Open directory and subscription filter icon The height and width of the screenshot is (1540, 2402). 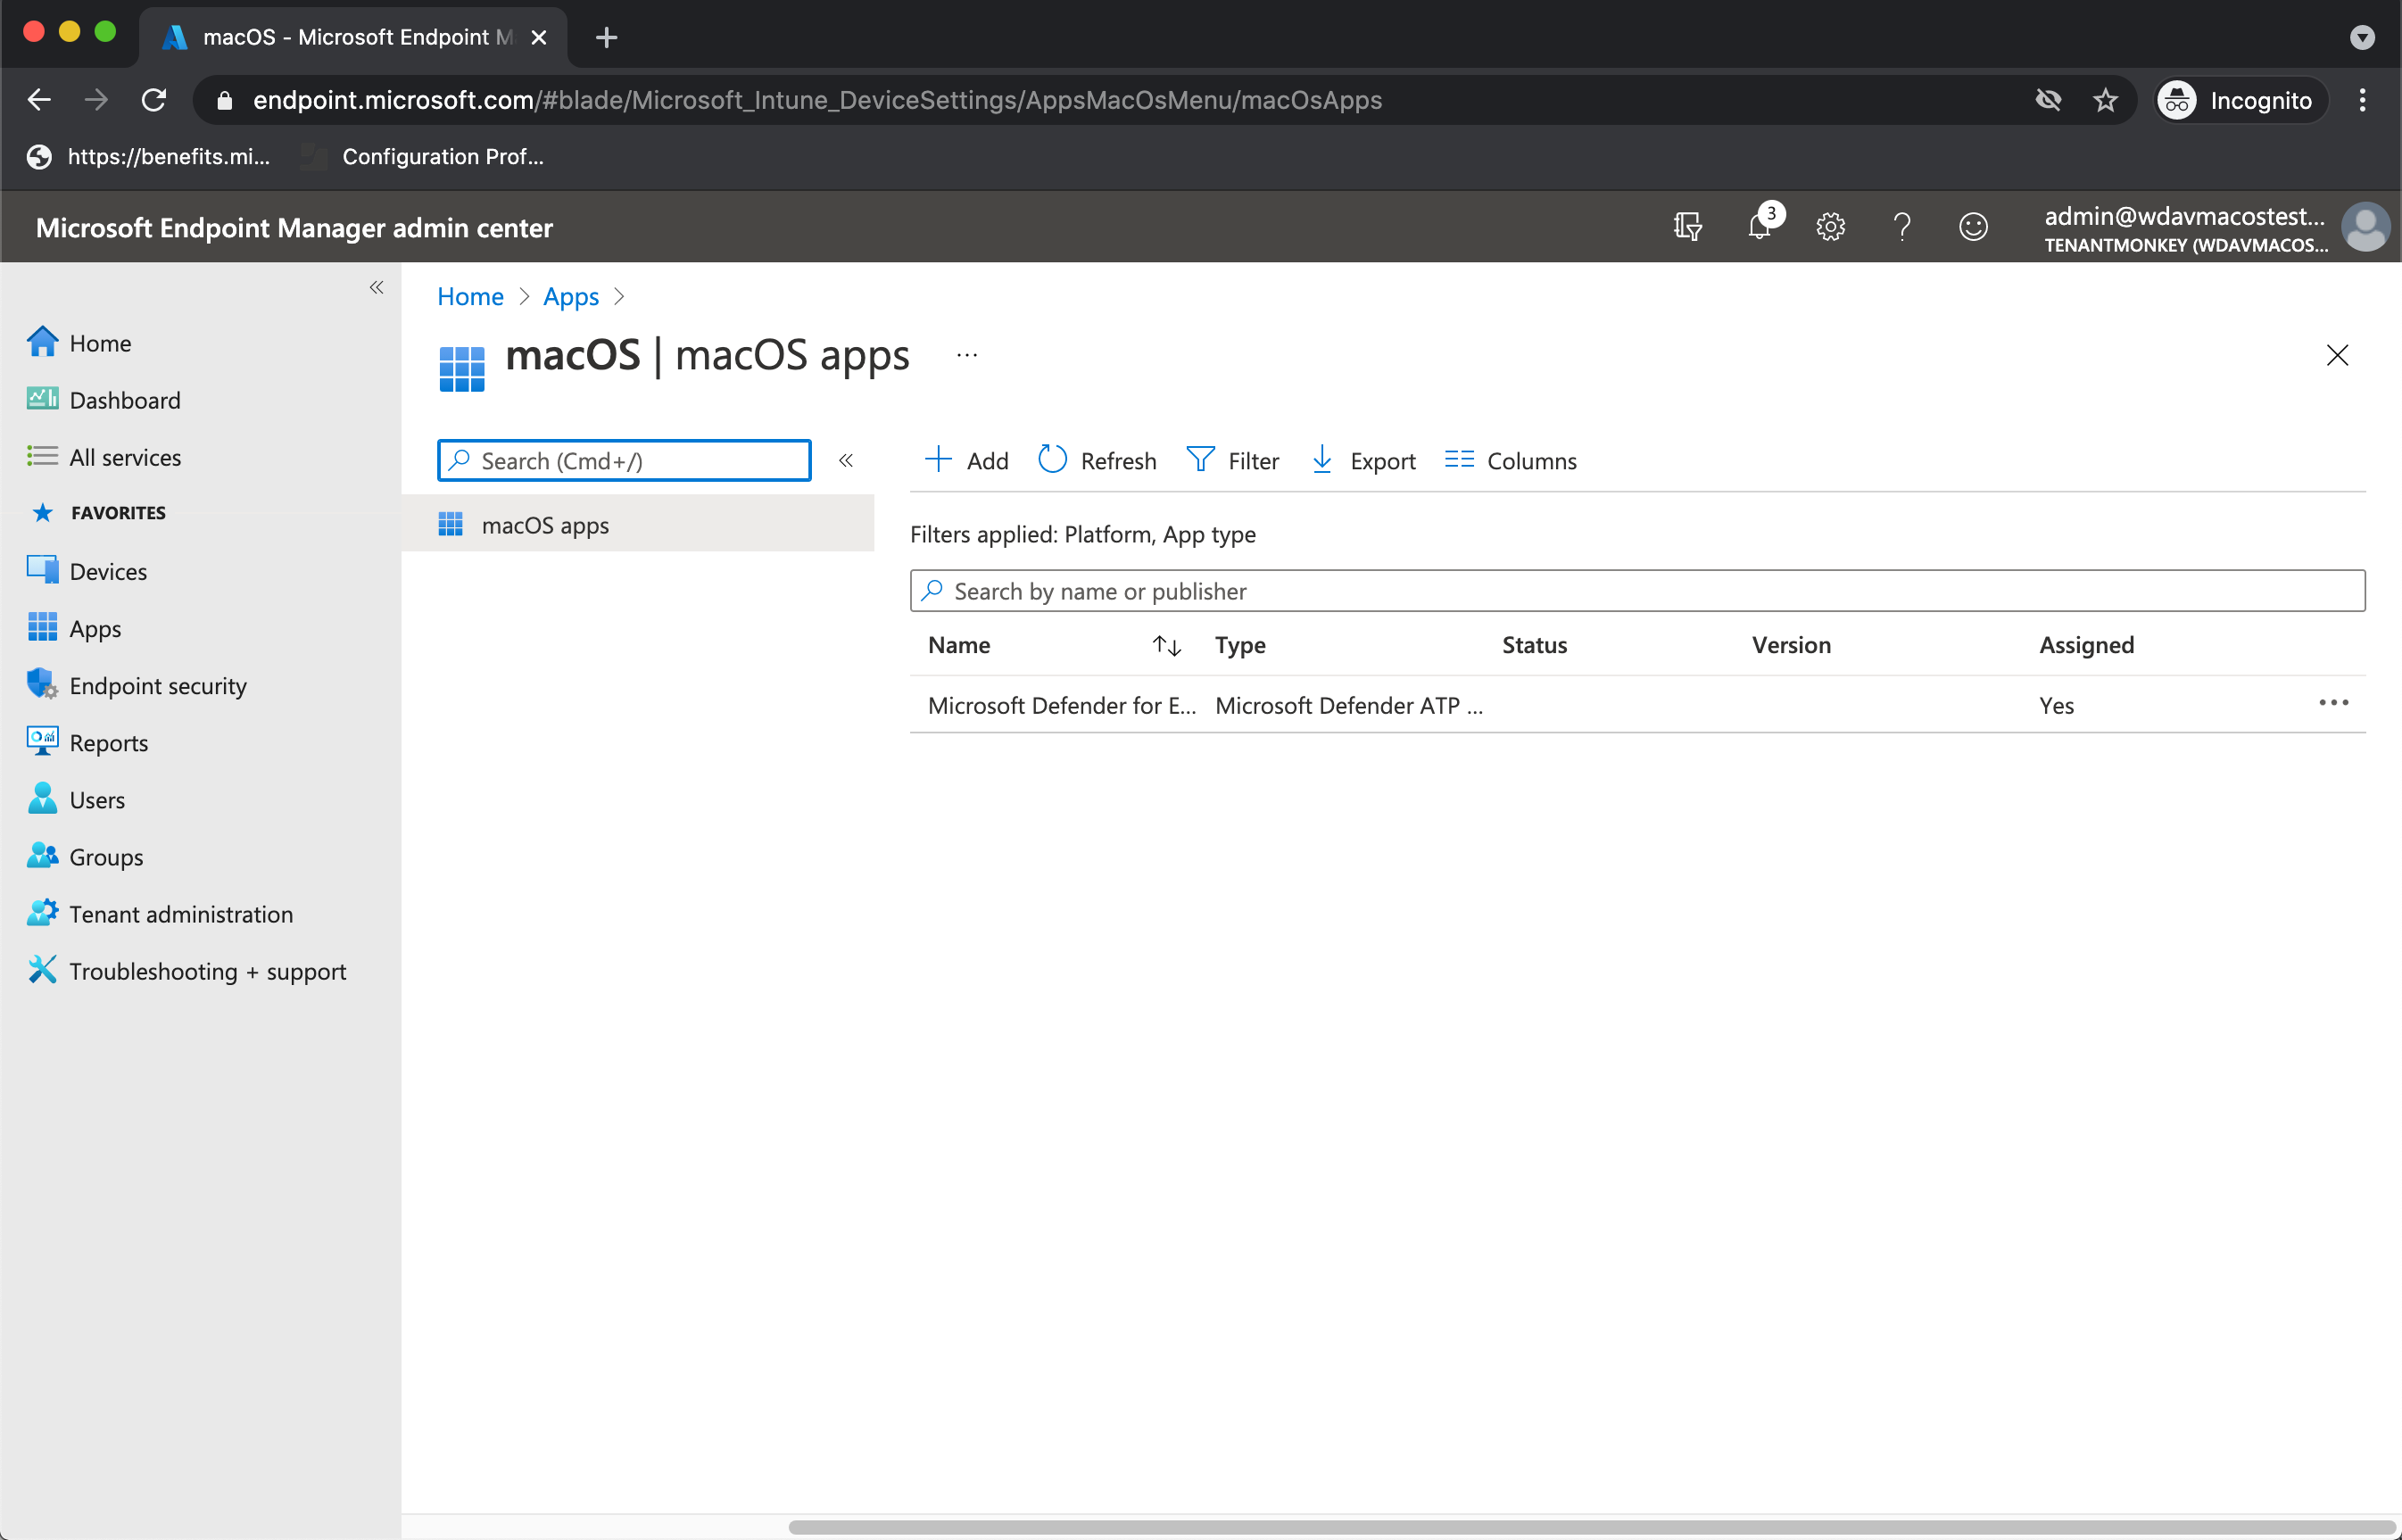tap(1688, 227)
